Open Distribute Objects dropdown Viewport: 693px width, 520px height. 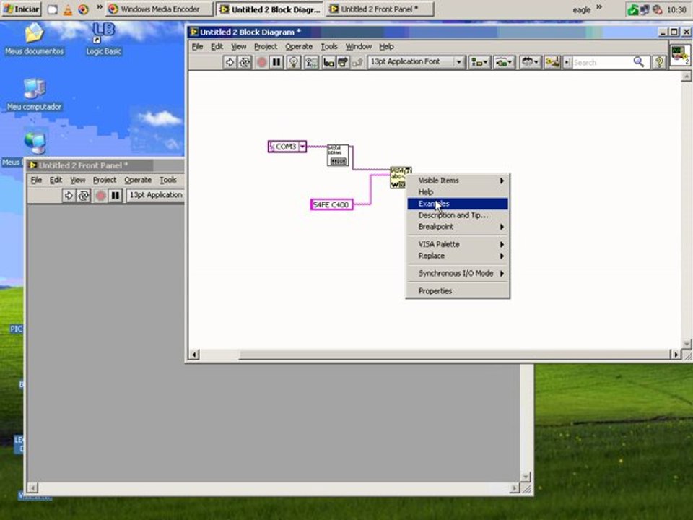click(x=504, y=62)
